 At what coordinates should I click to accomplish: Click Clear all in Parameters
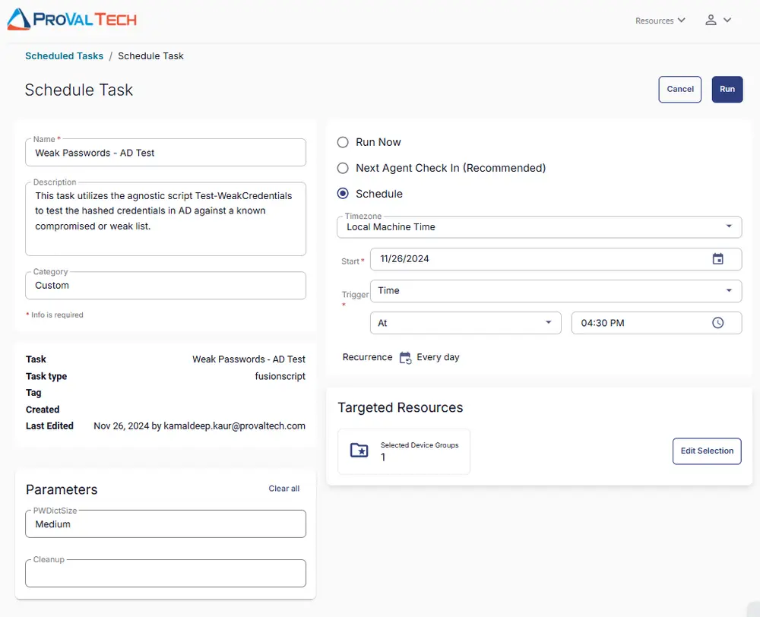pyautogui.click(x=284, y=489)
